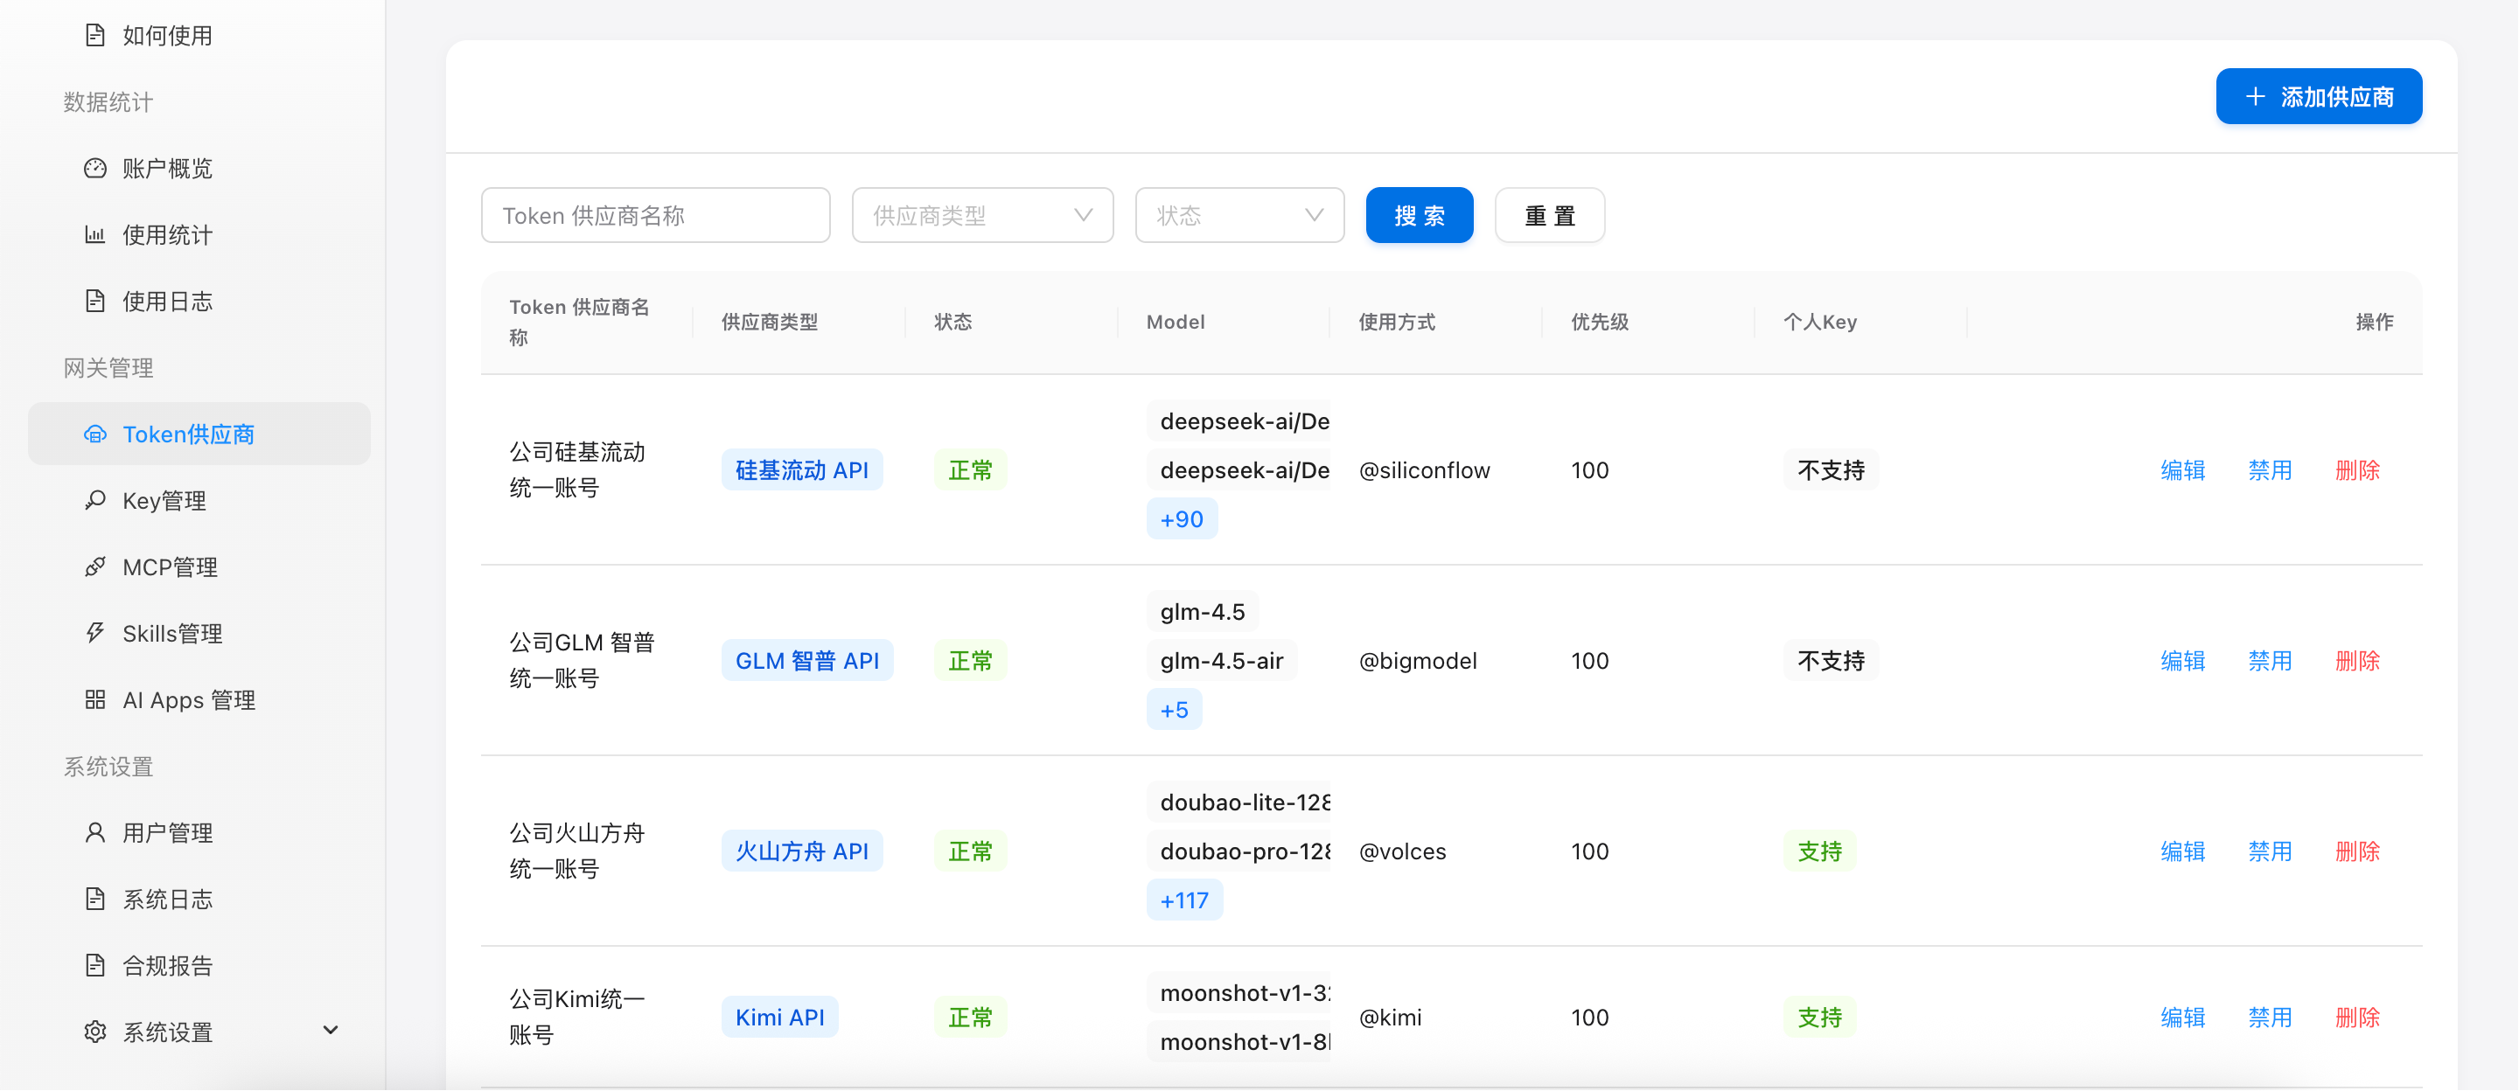Viewport: 2519px width, 1091px height.
Task: Click the @siliconflow usage text
Action: pos(1424,471)
